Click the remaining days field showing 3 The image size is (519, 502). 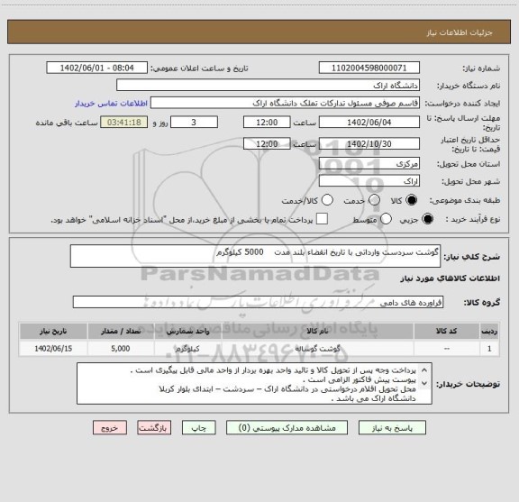tap(194, 123)
